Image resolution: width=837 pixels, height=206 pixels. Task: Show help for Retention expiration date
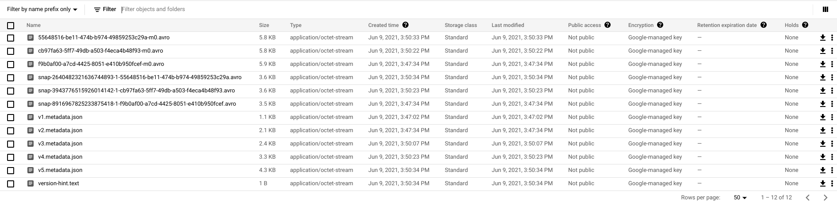764,25
